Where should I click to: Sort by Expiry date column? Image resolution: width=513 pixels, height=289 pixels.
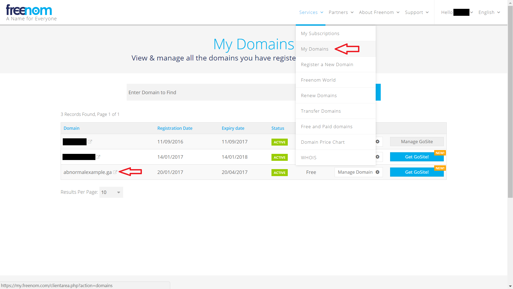click(233, 128)
